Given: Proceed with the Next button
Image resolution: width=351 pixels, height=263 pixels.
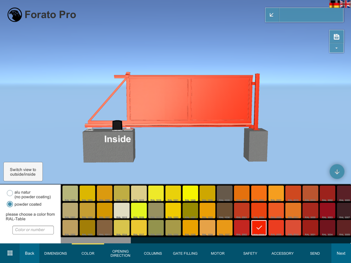Looking at the screenshot, I should point(341,253).
